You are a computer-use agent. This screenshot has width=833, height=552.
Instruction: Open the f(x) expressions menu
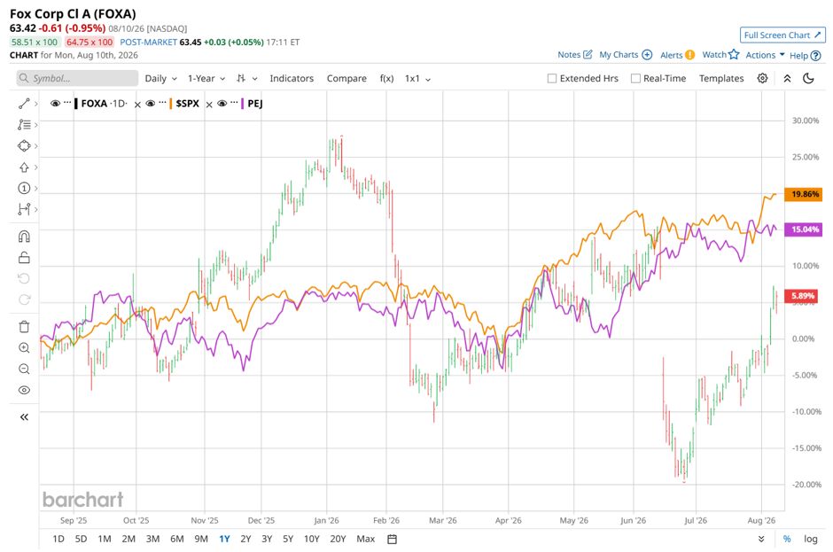(x=386, y=78)
